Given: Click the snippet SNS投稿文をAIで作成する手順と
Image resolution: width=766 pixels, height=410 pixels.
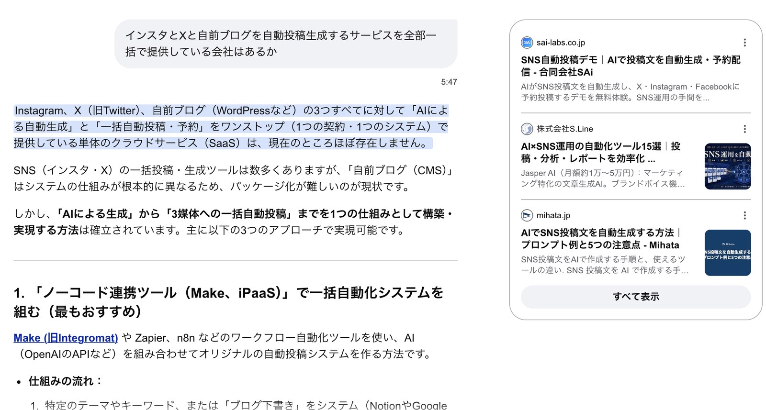Looking at the screenshot, I should (x=605, y=265).
